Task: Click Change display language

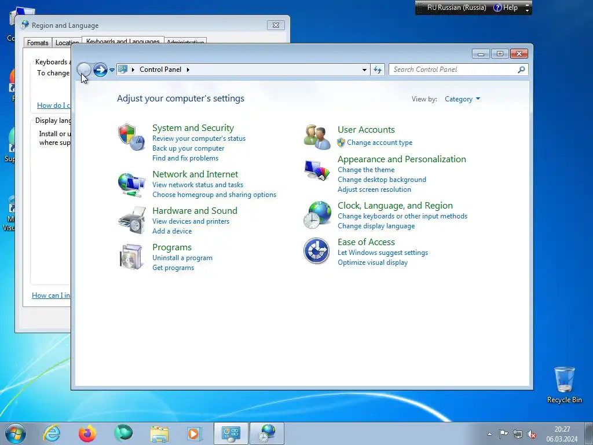Action: click(x=376, y=226)
